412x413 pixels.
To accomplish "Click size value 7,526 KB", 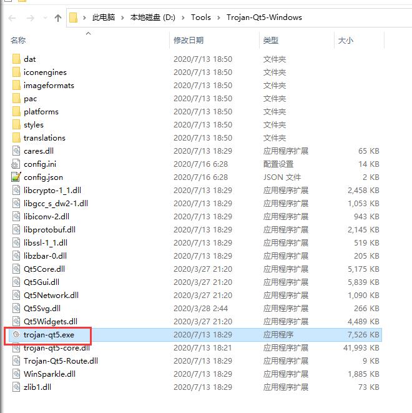I will pos(363,335).
